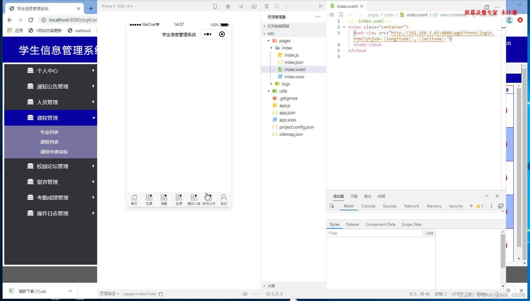This screenshot has height=301, width=530.
Task: Show more debugger tabs with chevron
Action: click(x=471, y=206)
